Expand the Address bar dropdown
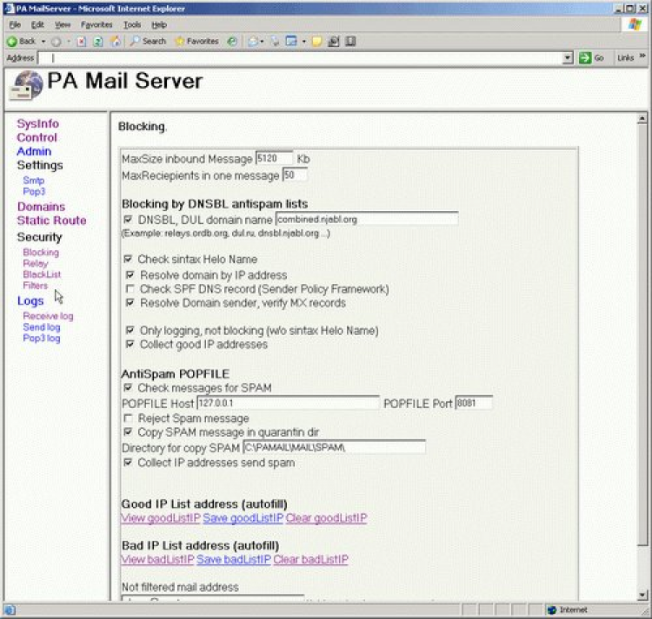 568,58
